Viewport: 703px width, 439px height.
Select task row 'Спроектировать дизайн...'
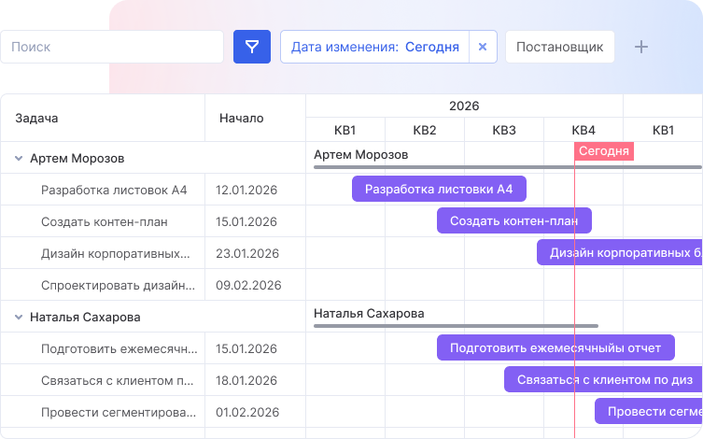[x=118, y=286]
